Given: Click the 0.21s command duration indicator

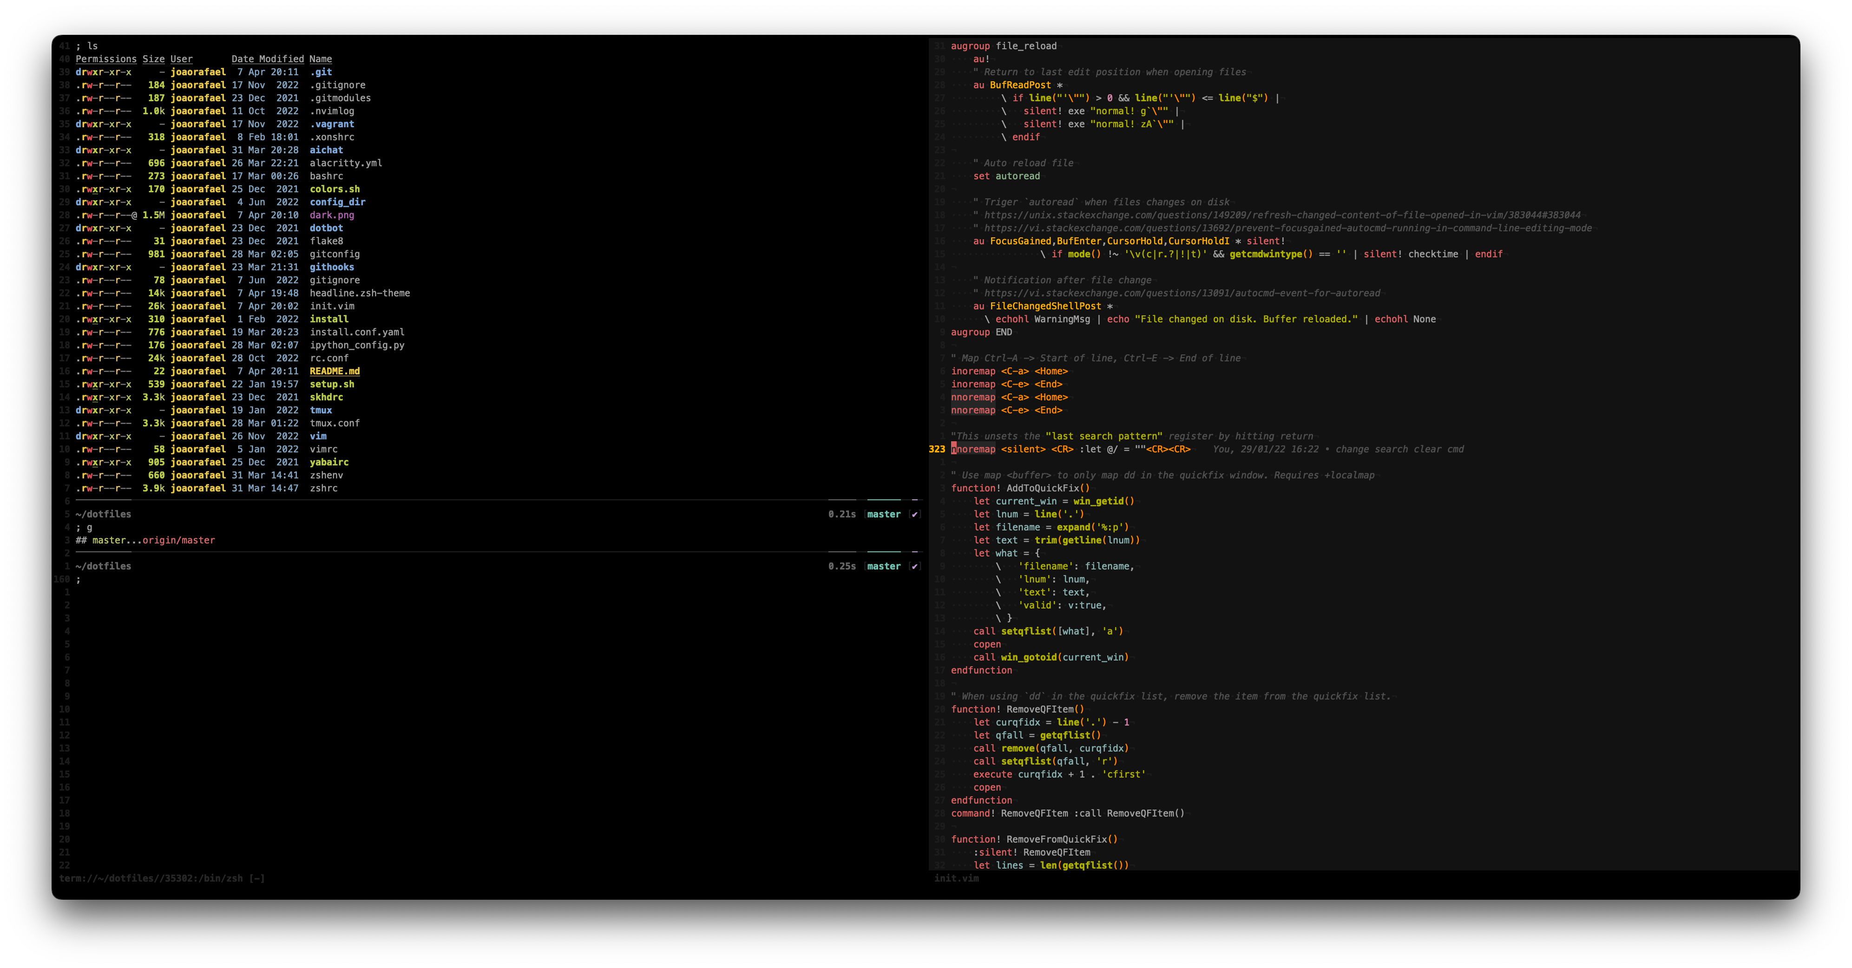Looking at the screenshot, I should tap(842, 515).
